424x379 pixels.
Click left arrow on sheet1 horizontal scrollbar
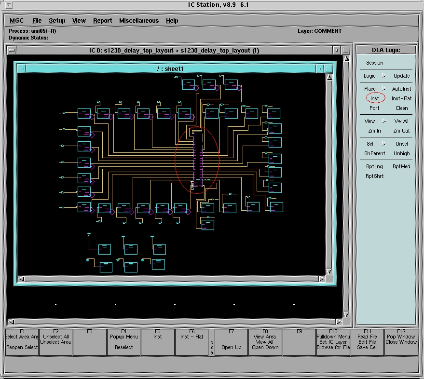[21, 279]
